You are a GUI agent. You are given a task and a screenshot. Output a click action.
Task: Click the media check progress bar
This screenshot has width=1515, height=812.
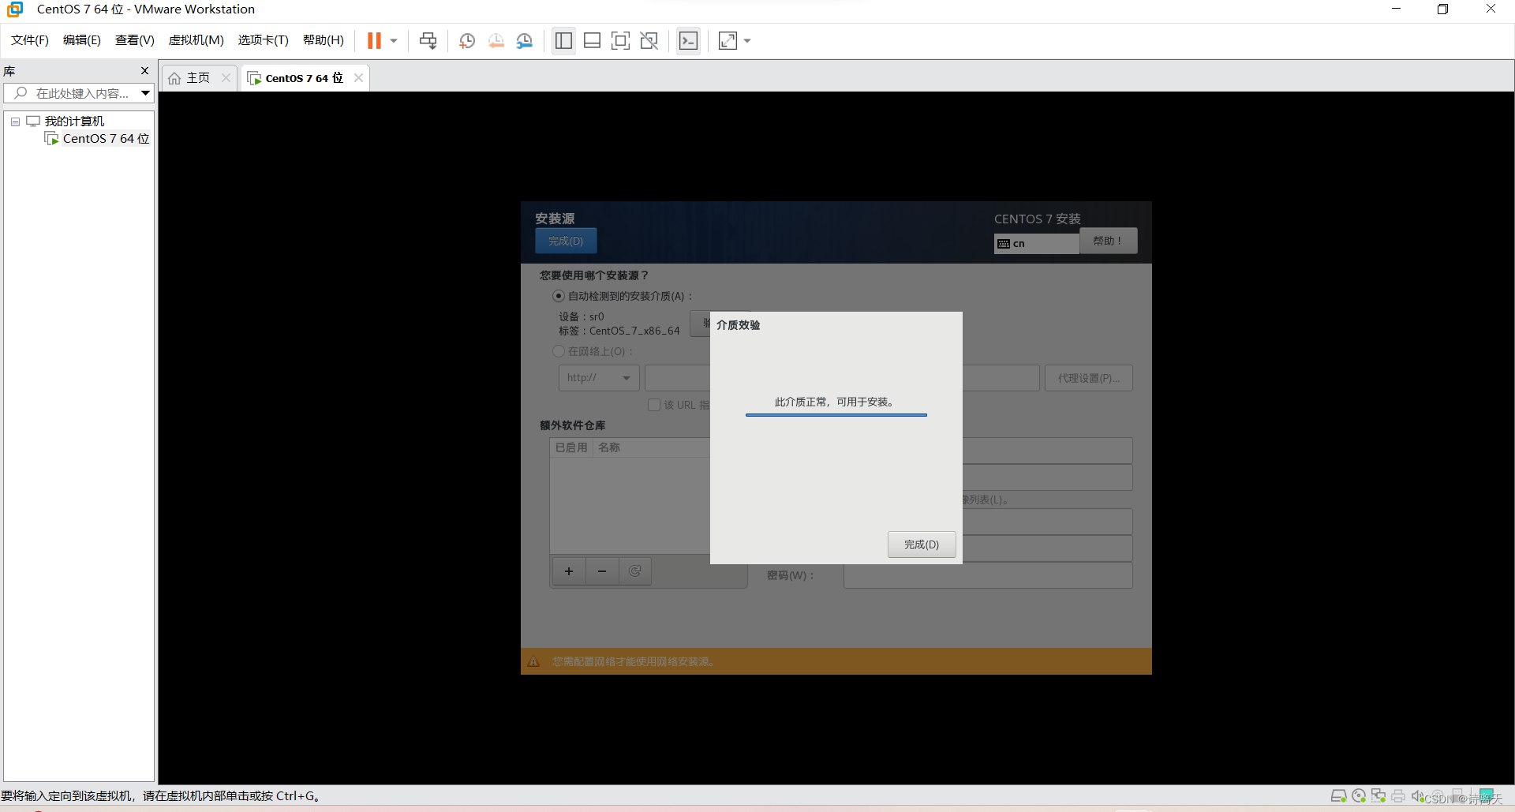[x=836, y=414]
